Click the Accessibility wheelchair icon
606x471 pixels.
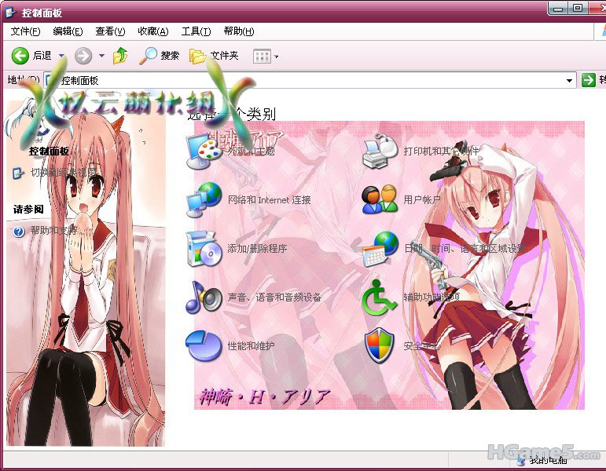pos(379,298)
